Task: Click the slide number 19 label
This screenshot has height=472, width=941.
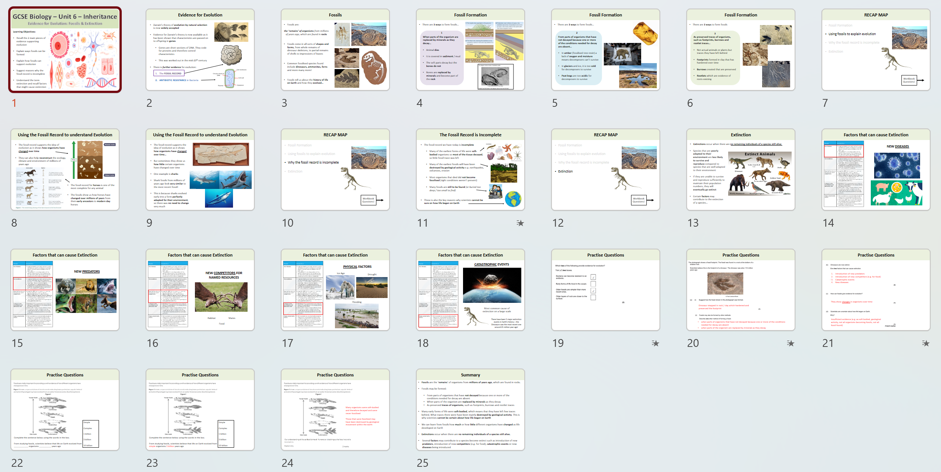Action: pos(558,343)
